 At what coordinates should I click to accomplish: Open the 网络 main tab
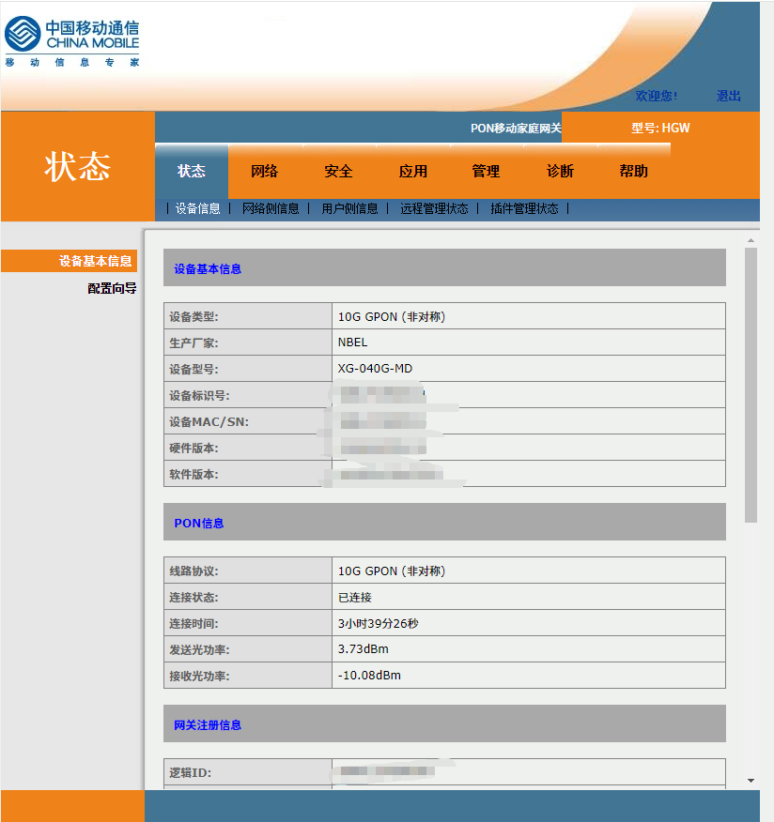click(265, 172)
